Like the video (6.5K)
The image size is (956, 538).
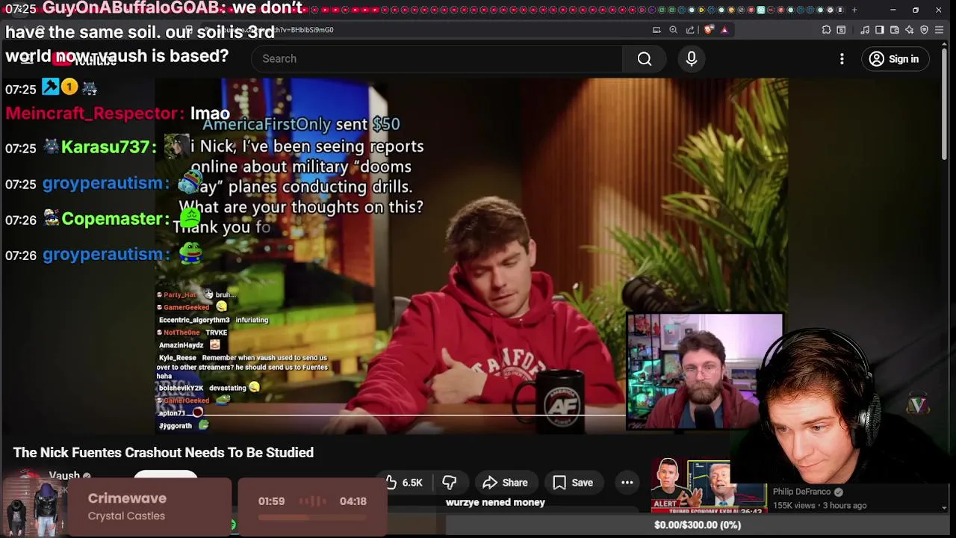point(405,483)
